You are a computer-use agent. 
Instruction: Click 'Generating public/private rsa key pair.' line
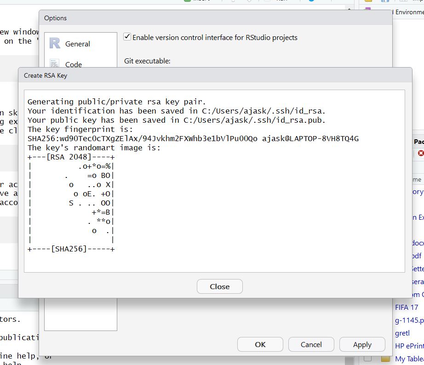[x=116, y=102]
